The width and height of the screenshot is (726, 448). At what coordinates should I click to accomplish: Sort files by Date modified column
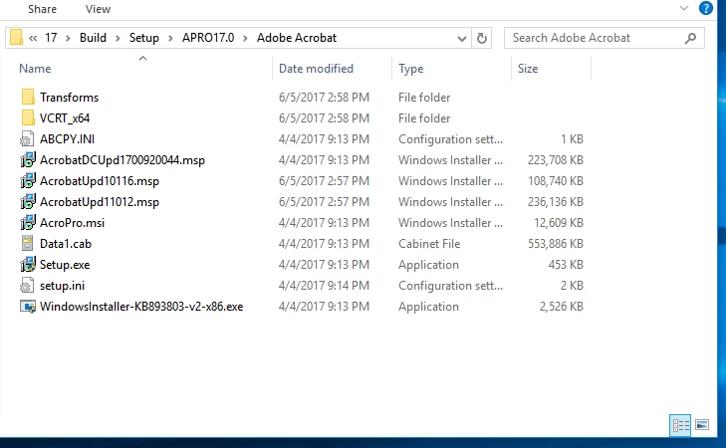[x=317, y=69]
